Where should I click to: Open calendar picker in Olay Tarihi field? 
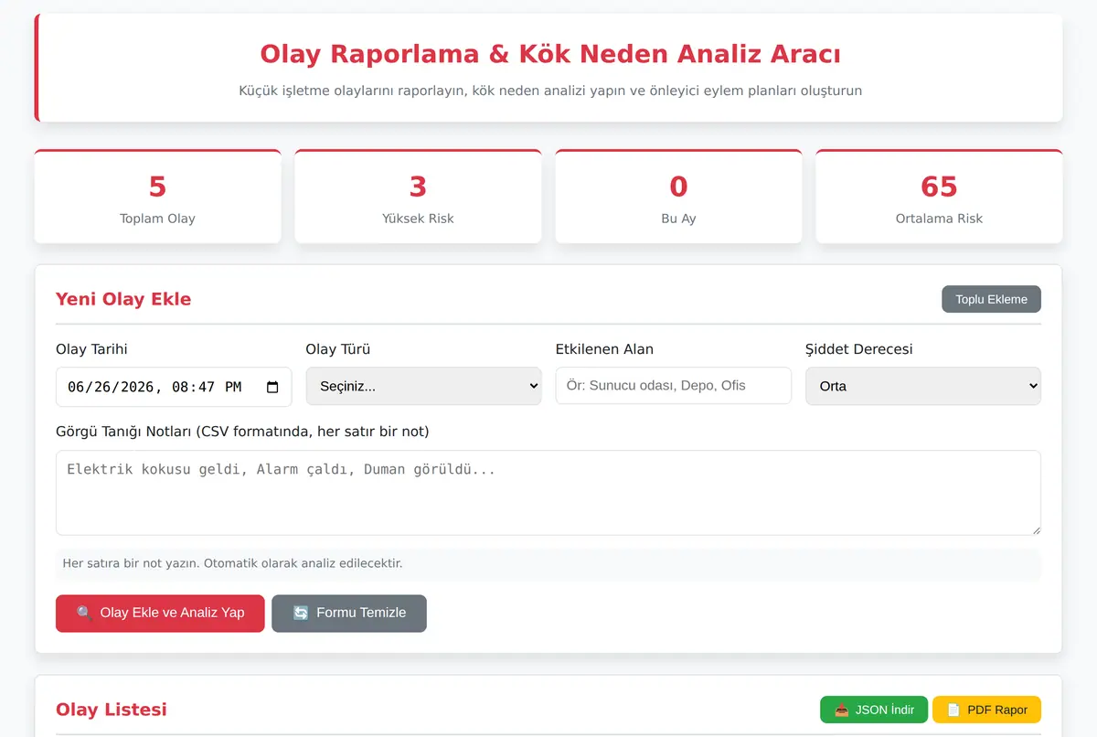pyautogui.click(x=272, y=387)
